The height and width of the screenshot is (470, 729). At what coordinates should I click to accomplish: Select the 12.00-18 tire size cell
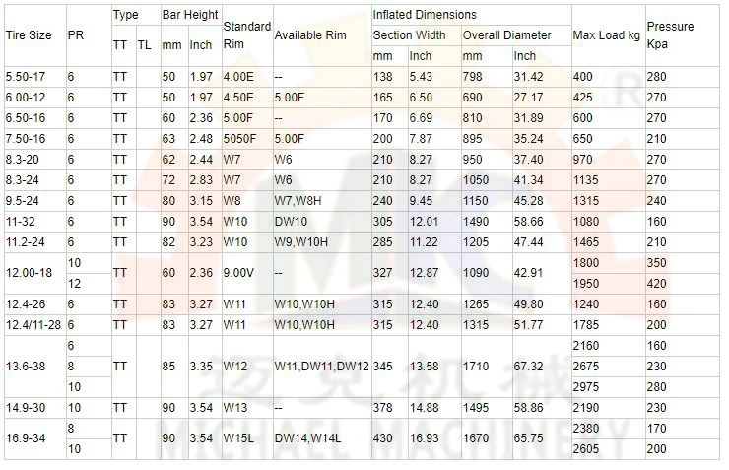point(31,271)
